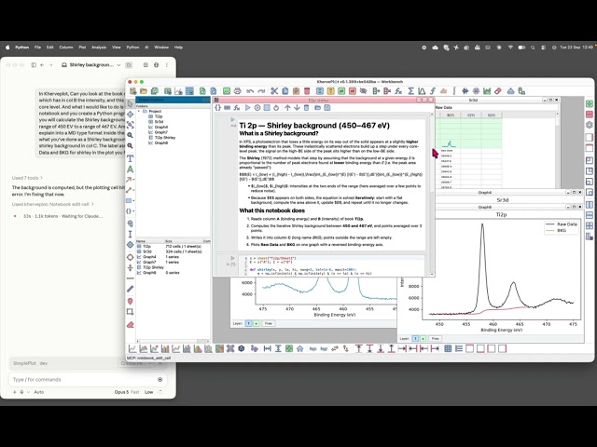Click the circled play run-all icon in notebook
This screenshot has height=447, width=597.
pos(257,108)
